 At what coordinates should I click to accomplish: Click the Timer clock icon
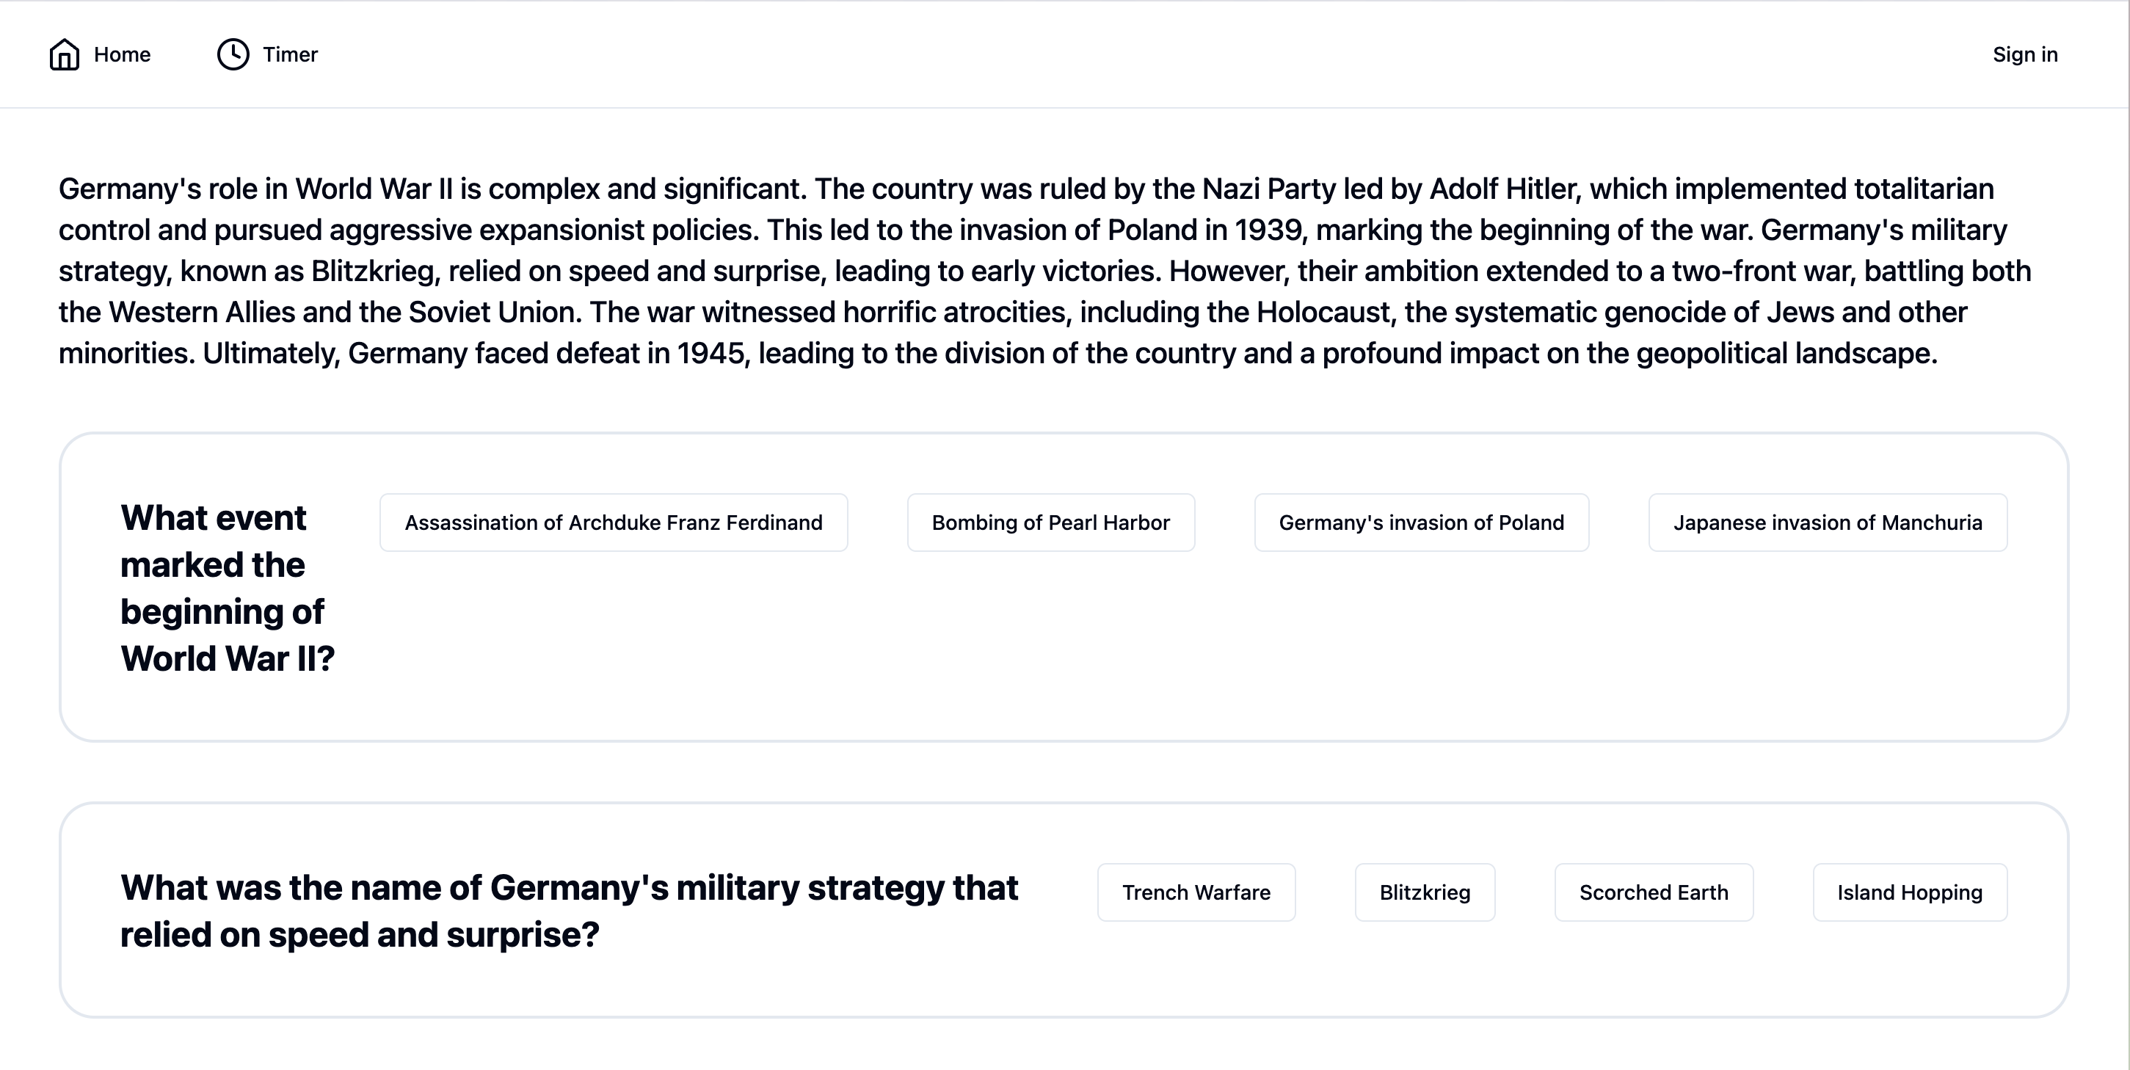(233, 54)
